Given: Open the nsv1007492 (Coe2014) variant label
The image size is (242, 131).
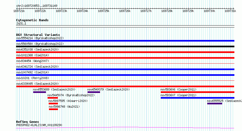Looking at the screenshot, I should (33, 72).
